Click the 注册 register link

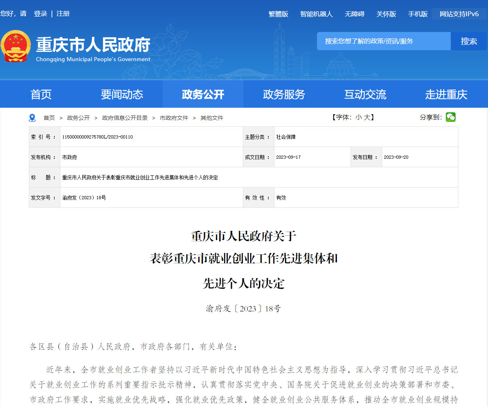[63, 14]
